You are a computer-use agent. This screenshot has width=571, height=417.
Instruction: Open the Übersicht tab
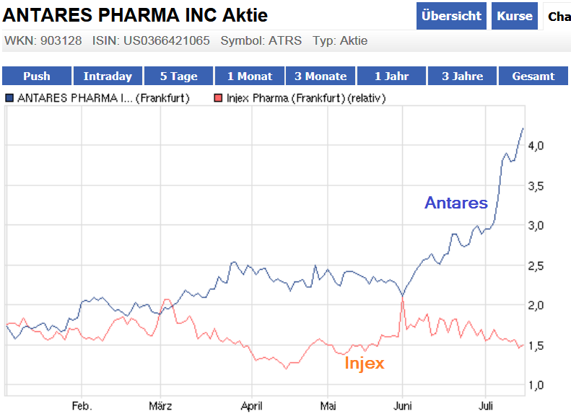click(452, 16)
